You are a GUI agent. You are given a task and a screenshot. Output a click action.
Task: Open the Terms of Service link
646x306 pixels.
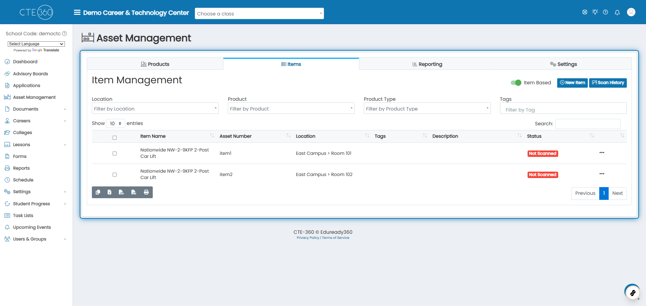335,238
